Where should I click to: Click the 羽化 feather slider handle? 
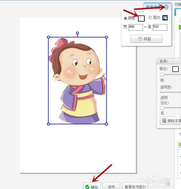click(x=162, y=108)
